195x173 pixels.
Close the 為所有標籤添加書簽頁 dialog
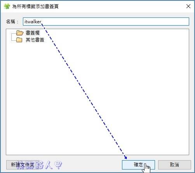coord(188,6)
